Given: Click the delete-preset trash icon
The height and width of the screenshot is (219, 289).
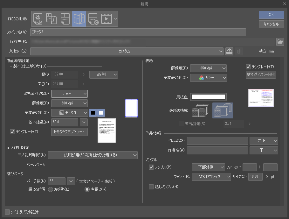Looking at the screenshot, I should (x=238, y=51).
